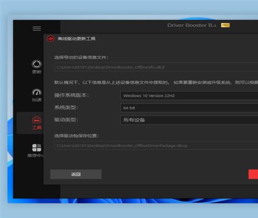Open the 所有设备 driver type dropdown
Viewport: 258px width, 218px height.
click(189, 120)
